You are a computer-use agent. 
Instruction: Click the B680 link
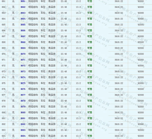tap(23, 113)
